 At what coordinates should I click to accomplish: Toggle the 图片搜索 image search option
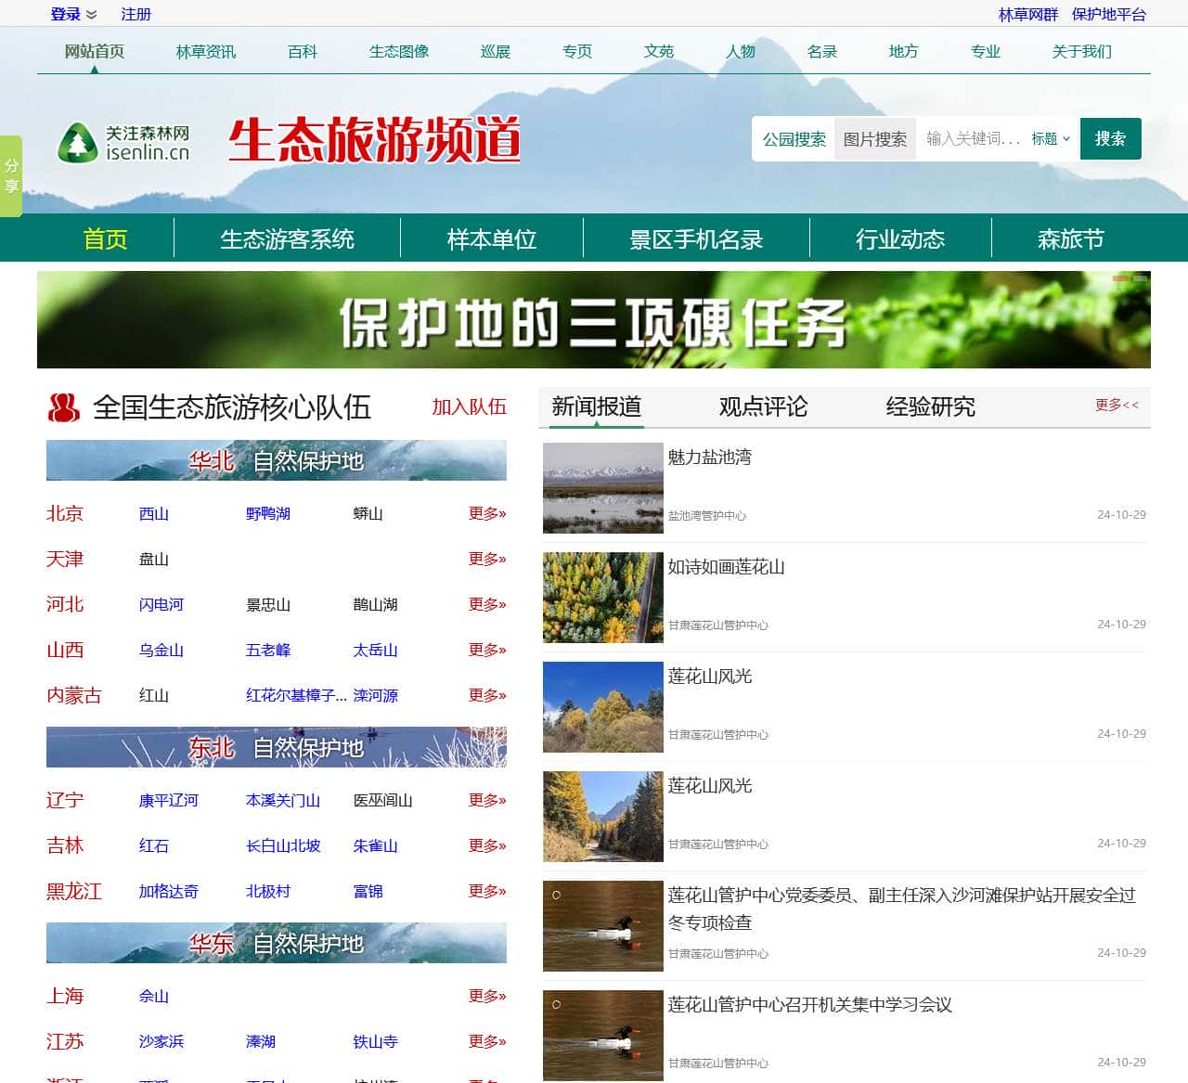coord(875,138)
